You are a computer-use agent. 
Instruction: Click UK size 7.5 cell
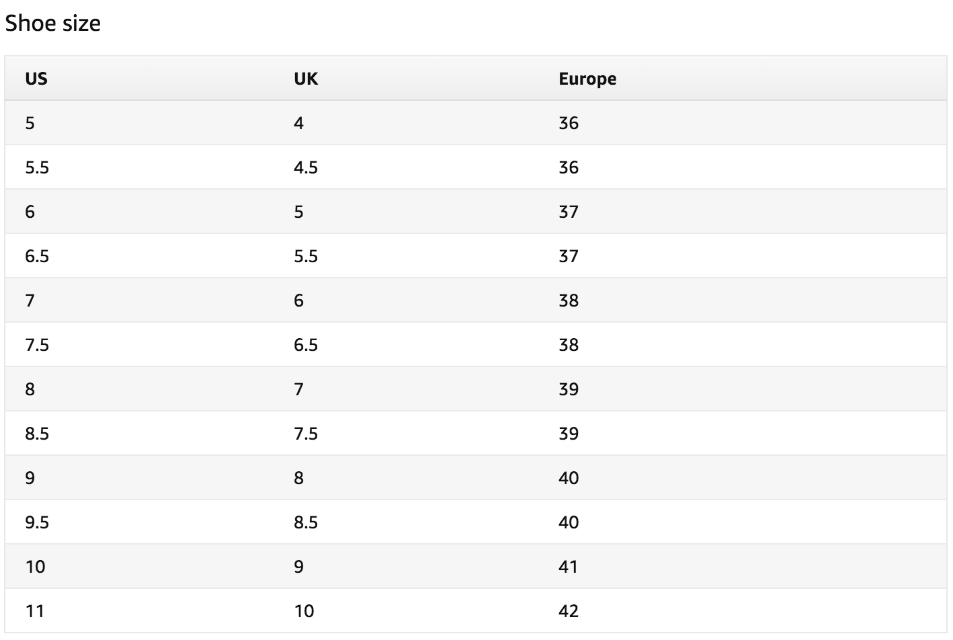coord(306,434)
